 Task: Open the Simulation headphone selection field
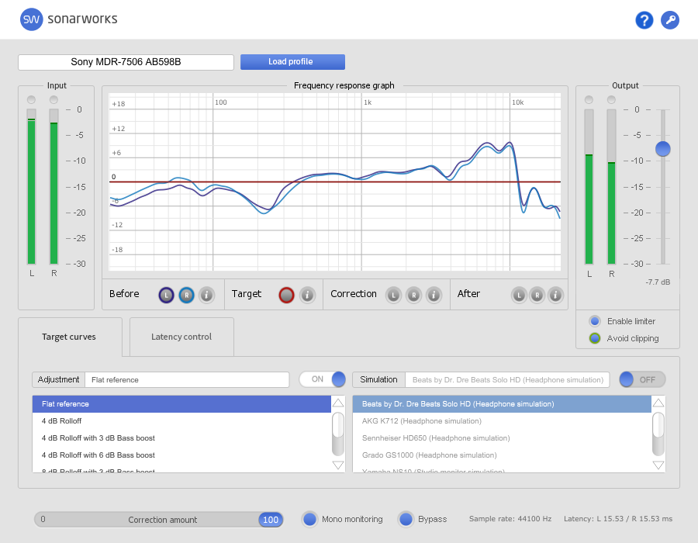point(507,379)
